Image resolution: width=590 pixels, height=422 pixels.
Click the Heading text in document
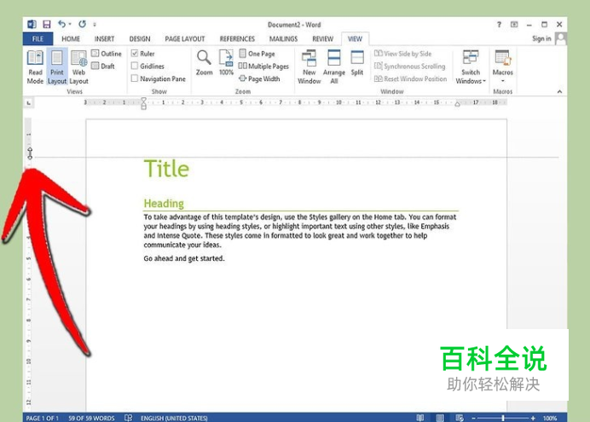tap(164, 203)
